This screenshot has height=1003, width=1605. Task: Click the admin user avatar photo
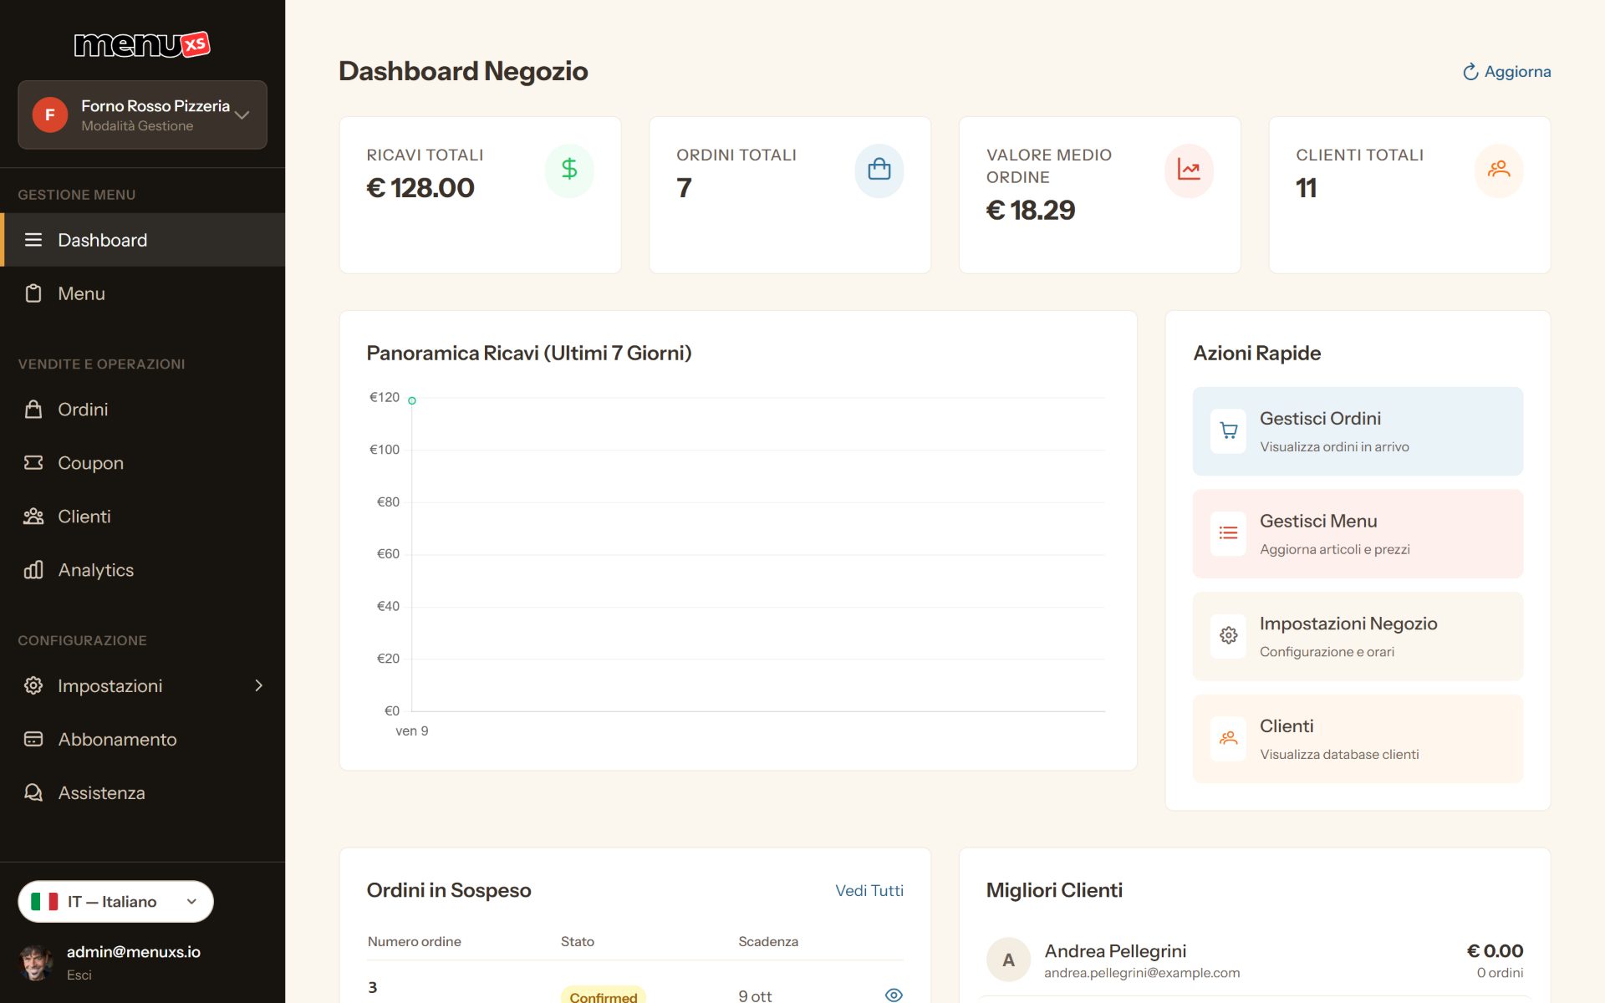click(35, 963)
